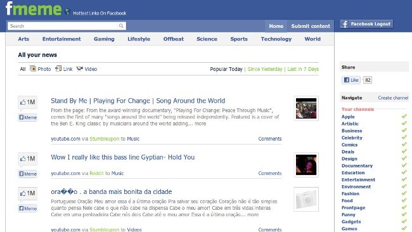Click Meme button under Gyptian post
Image resolution: width=412 pixels, height=232 pixels.
click(x=28, y=174)
